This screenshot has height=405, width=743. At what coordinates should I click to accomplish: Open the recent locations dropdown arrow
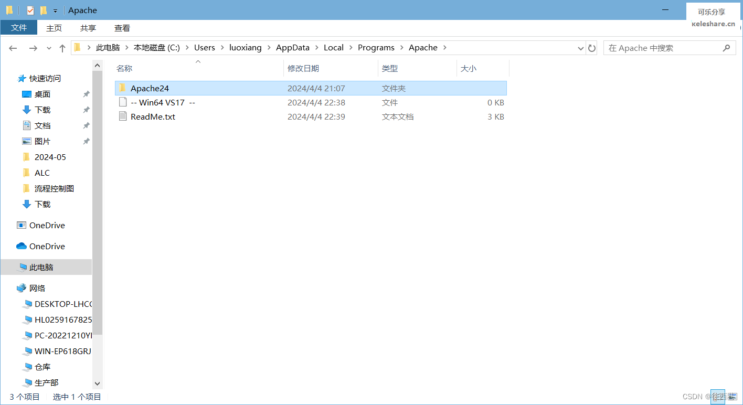click(49, 48)
